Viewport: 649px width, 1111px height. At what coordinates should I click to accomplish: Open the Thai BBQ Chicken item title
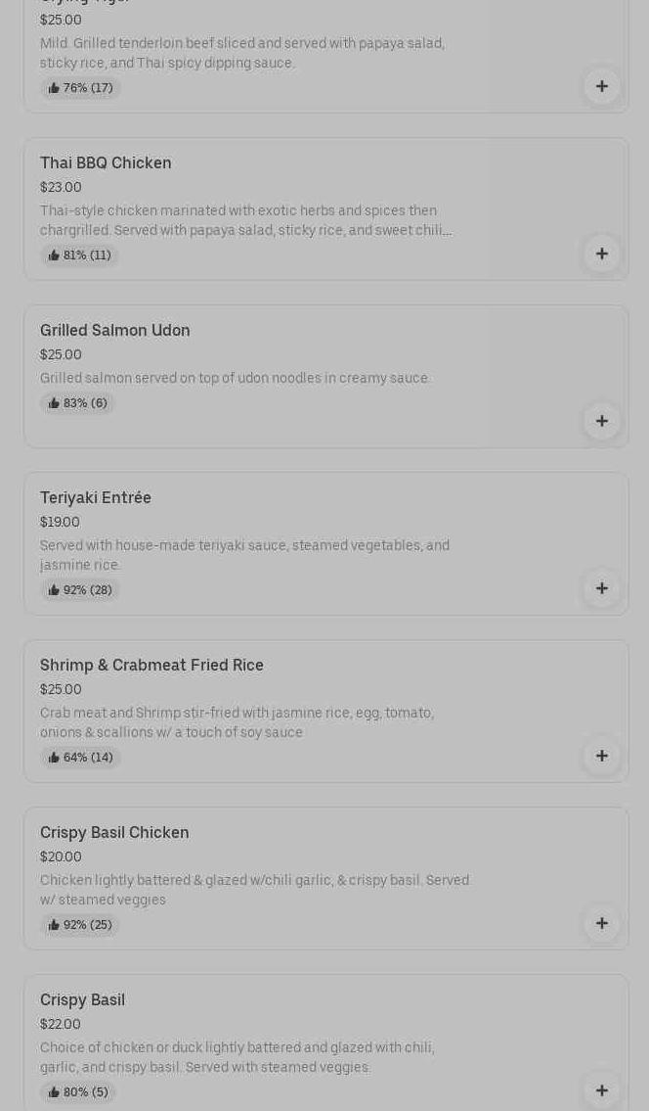tap(106, 163)
